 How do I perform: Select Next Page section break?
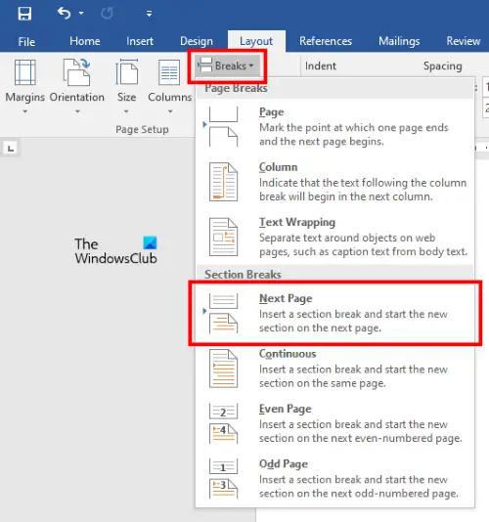[x=334, y=313]
